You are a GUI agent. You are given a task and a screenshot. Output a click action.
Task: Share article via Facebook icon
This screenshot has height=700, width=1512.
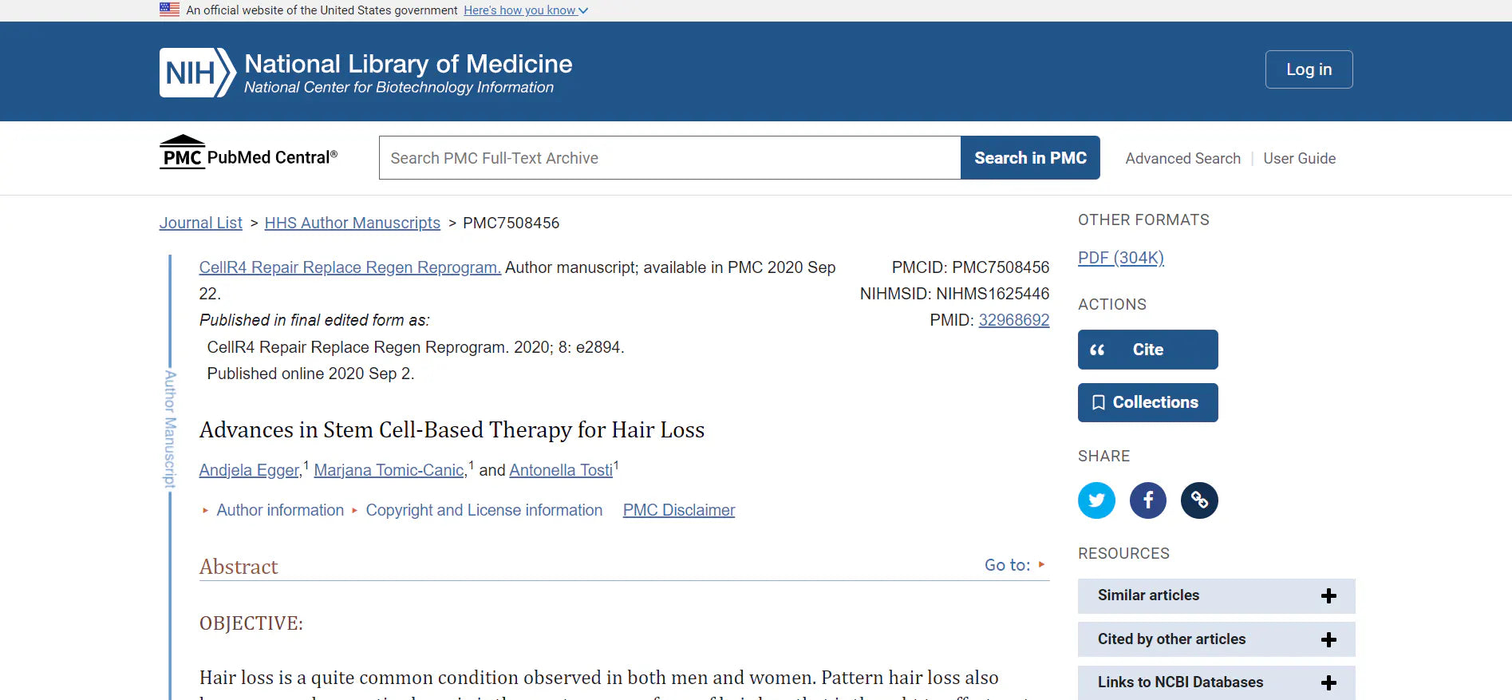(1147, 500)
